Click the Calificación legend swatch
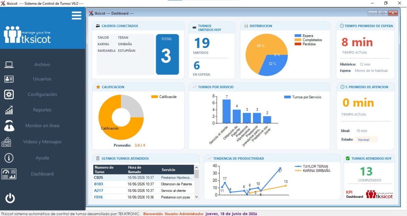 155,97
